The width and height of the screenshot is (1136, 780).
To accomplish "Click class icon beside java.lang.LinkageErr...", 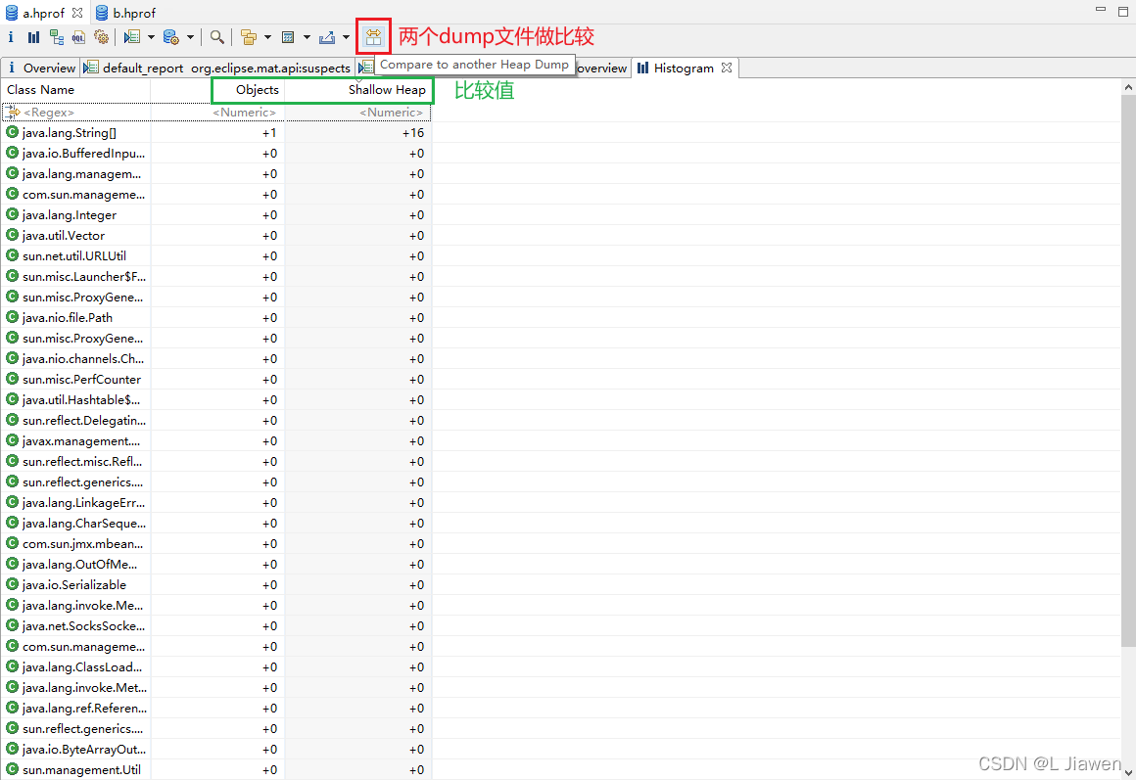I will click(x=12, y=502).
